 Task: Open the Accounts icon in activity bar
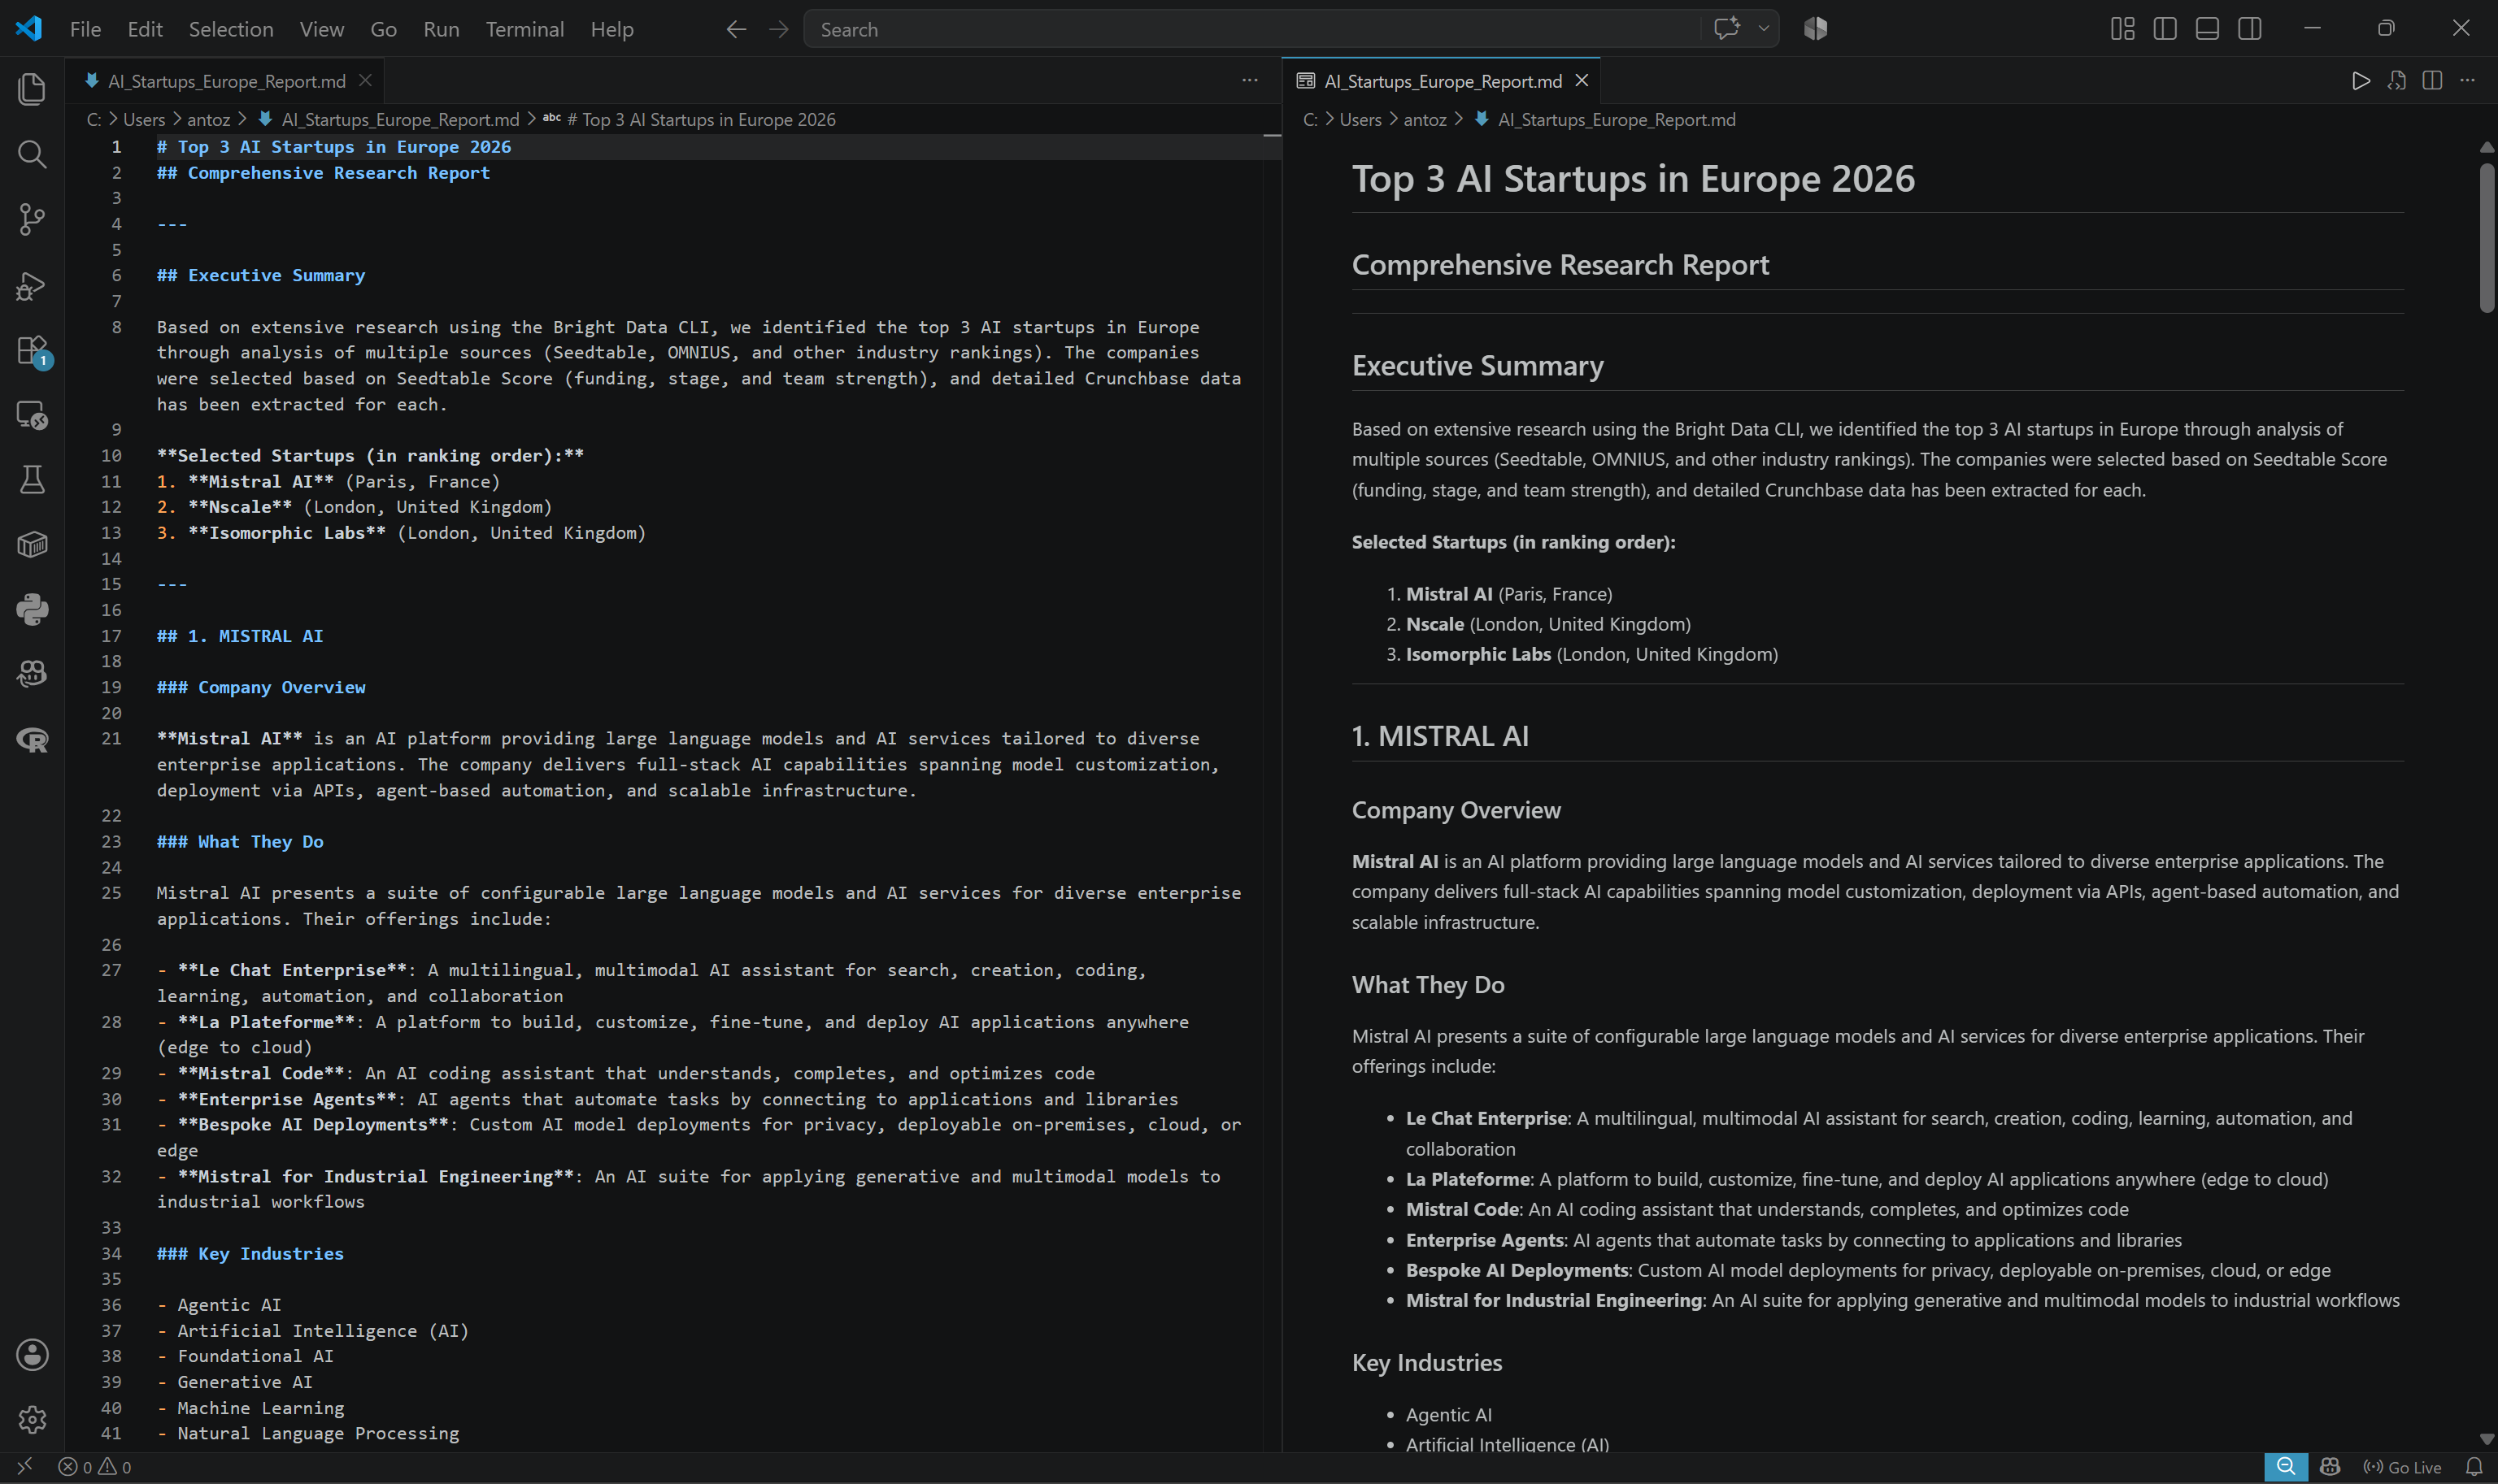[32, 1354]
